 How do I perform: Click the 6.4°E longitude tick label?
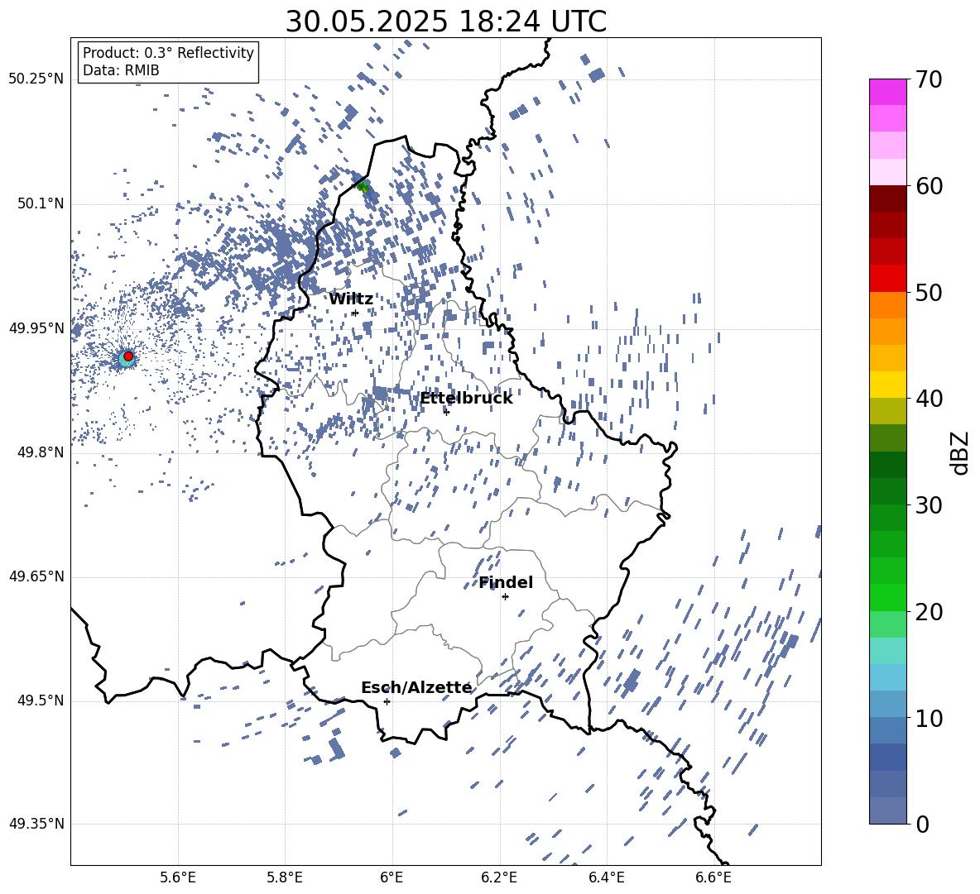(x=606, y=878)
